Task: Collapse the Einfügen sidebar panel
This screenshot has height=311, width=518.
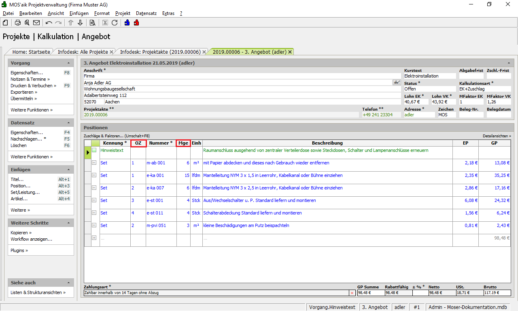Action: pos(69,170)
